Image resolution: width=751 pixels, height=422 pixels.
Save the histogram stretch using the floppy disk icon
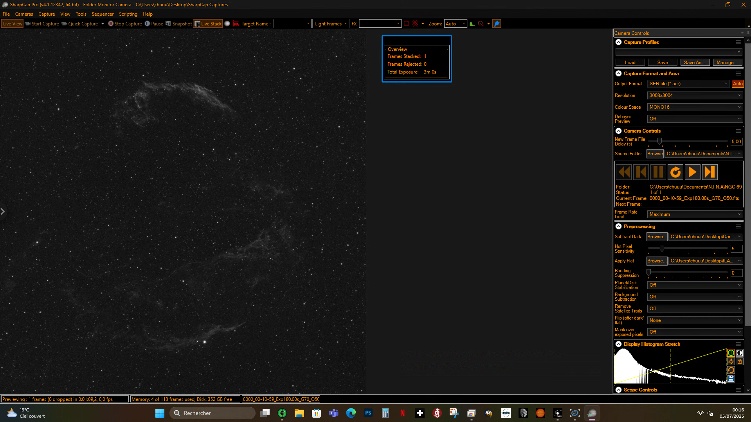coord(731,379)
